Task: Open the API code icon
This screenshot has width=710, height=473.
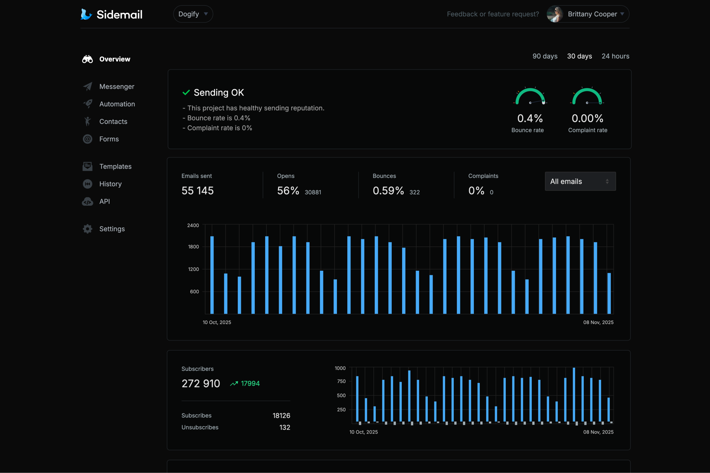Action: pos(87,201)
